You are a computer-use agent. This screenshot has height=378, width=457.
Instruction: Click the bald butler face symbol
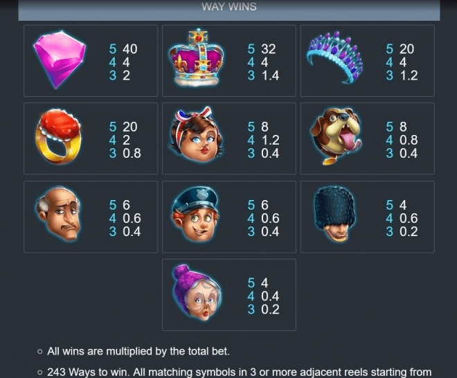coord(58,213)
